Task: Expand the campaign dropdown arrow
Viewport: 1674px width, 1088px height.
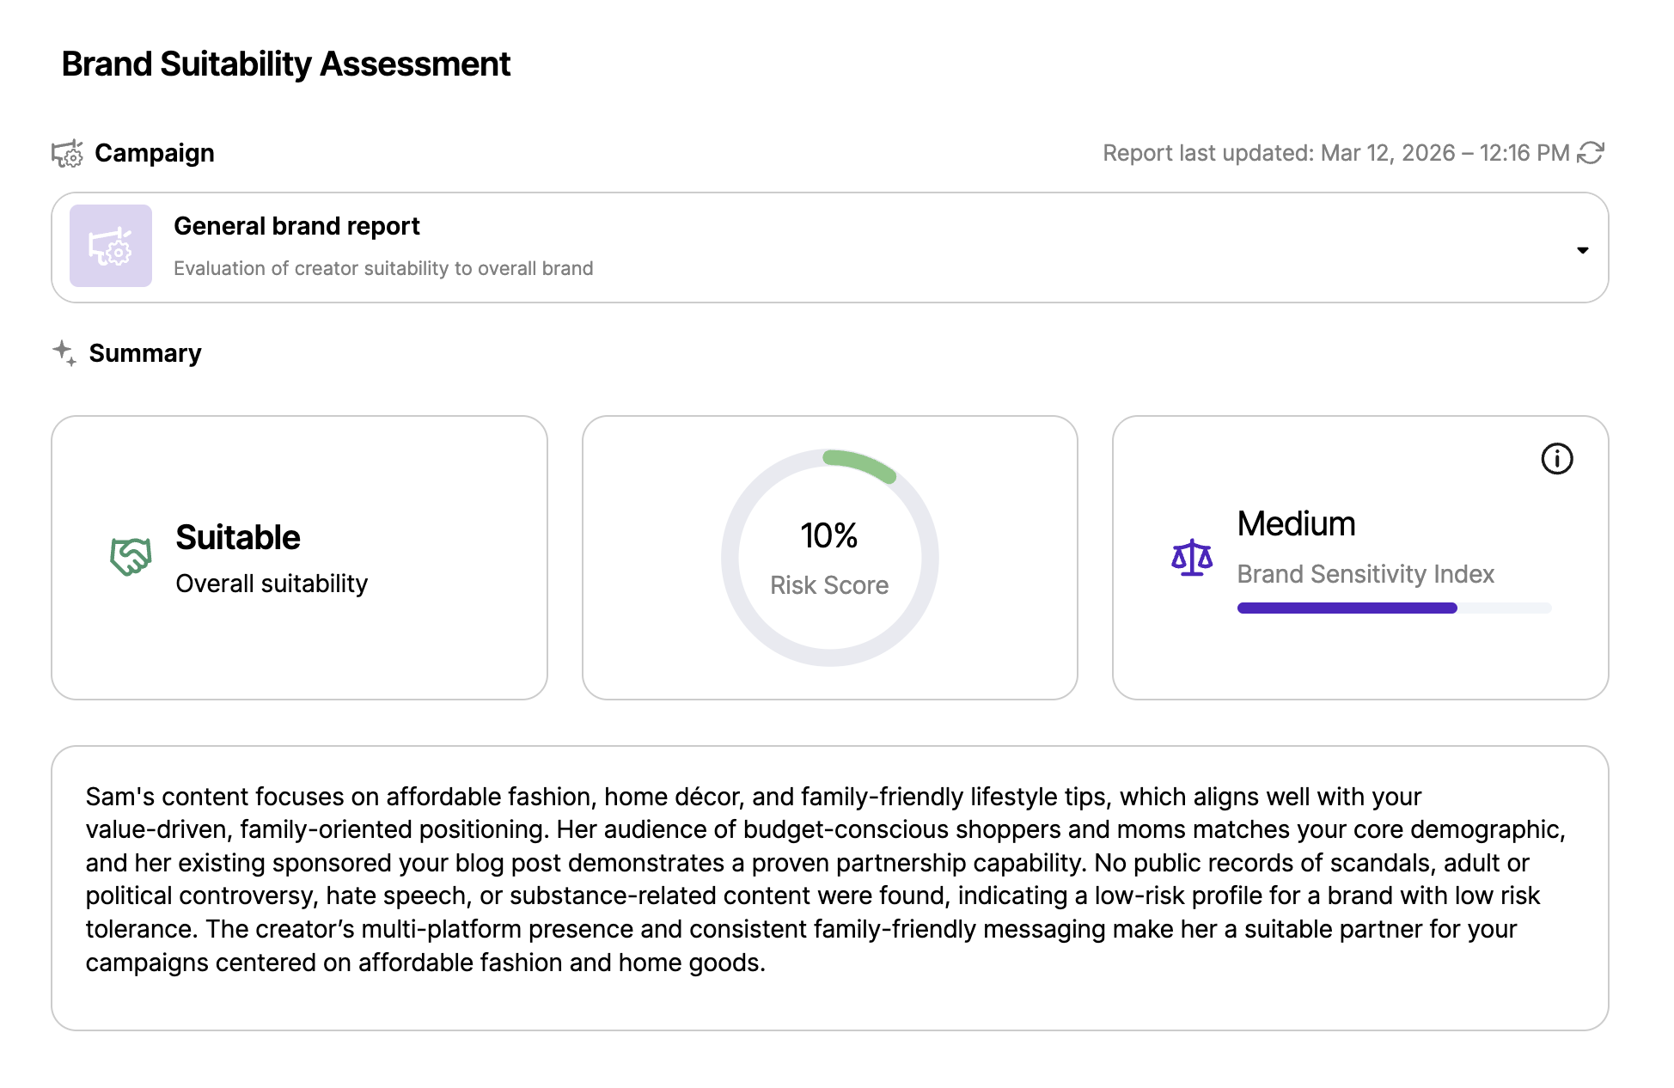Action: coord(1582,250)
